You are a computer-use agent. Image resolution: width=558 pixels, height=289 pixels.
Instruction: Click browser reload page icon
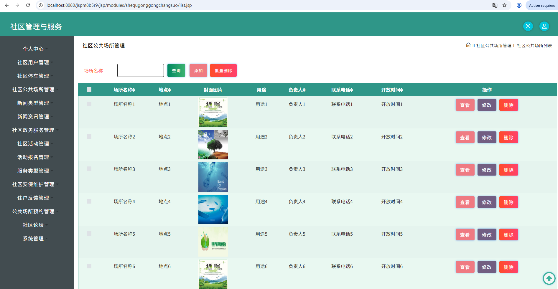[28, 5]
